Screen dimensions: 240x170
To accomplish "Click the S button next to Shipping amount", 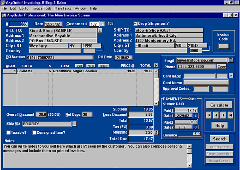I will point(156,132).
